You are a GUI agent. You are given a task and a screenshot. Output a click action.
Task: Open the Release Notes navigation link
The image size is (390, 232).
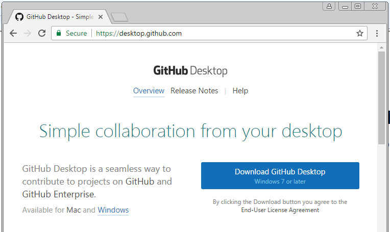coord(194,91)
